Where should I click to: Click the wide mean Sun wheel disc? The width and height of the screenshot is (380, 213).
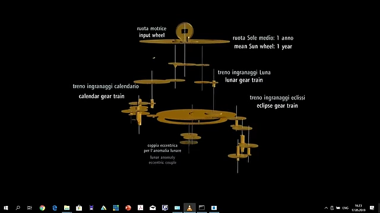coord(185,41)
